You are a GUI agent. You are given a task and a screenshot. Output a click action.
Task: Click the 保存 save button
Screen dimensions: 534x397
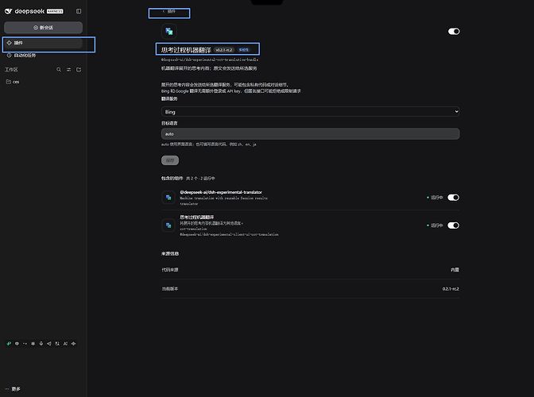(x=170, y=160)
